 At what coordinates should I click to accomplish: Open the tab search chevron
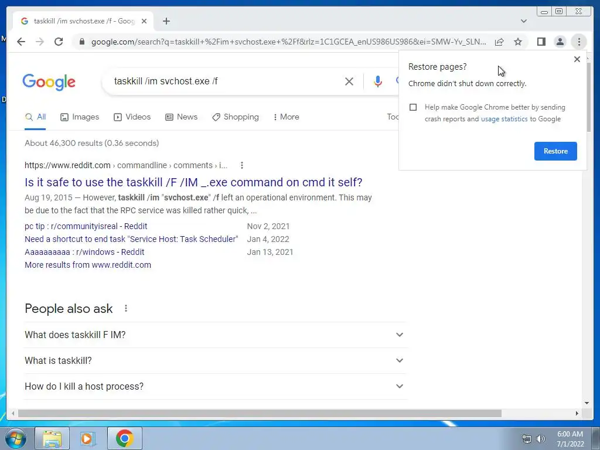pyautogui.click(x=523, y=21)
